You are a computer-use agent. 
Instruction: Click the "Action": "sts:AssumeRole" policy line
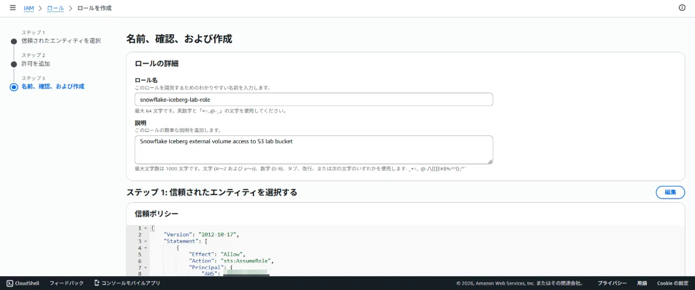[x=232, y=261]
